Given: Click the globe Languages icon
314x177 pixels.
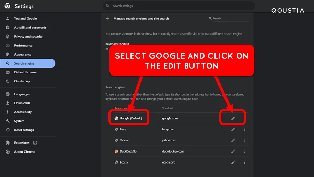Looking at the screenshot, I should pyautogui.click(x=8, y=94).
